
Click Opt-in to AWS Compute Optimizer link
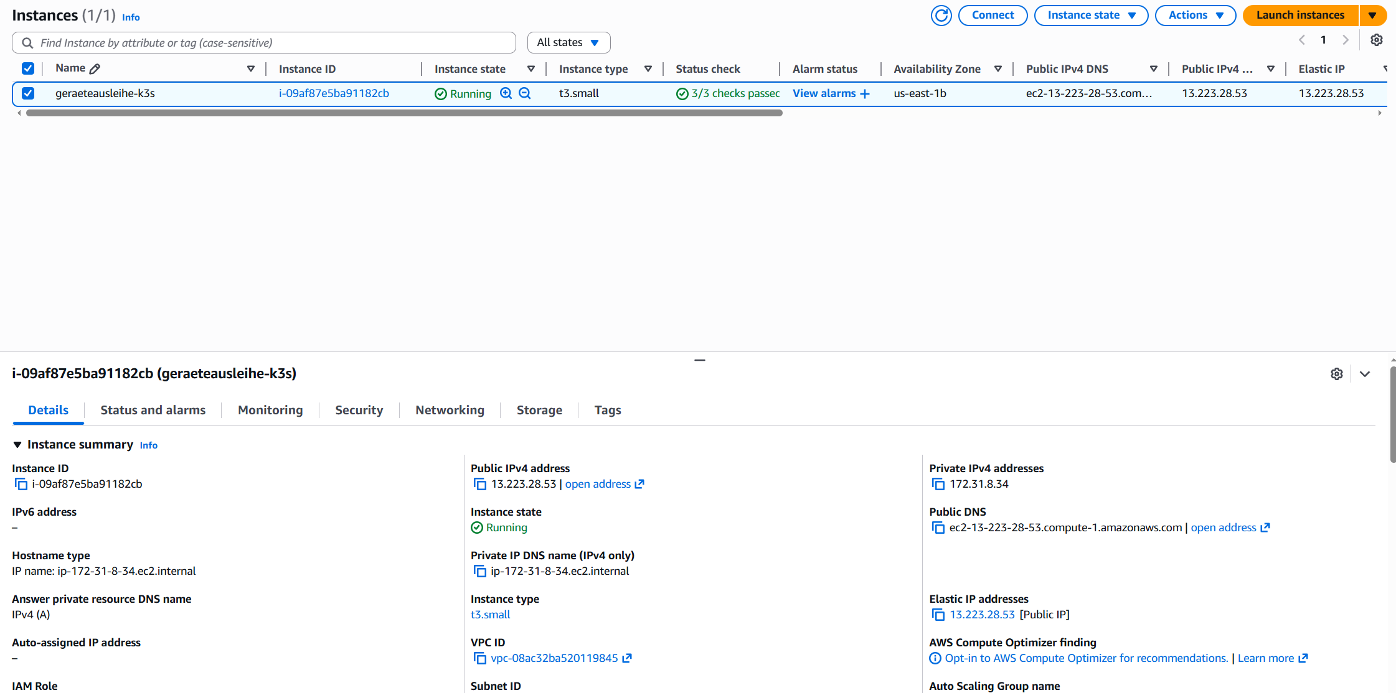(x=1087, y=658)
